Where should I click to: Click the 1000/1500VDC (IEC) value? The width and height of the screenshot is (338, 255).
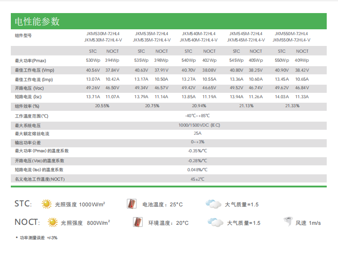point(199,125)
